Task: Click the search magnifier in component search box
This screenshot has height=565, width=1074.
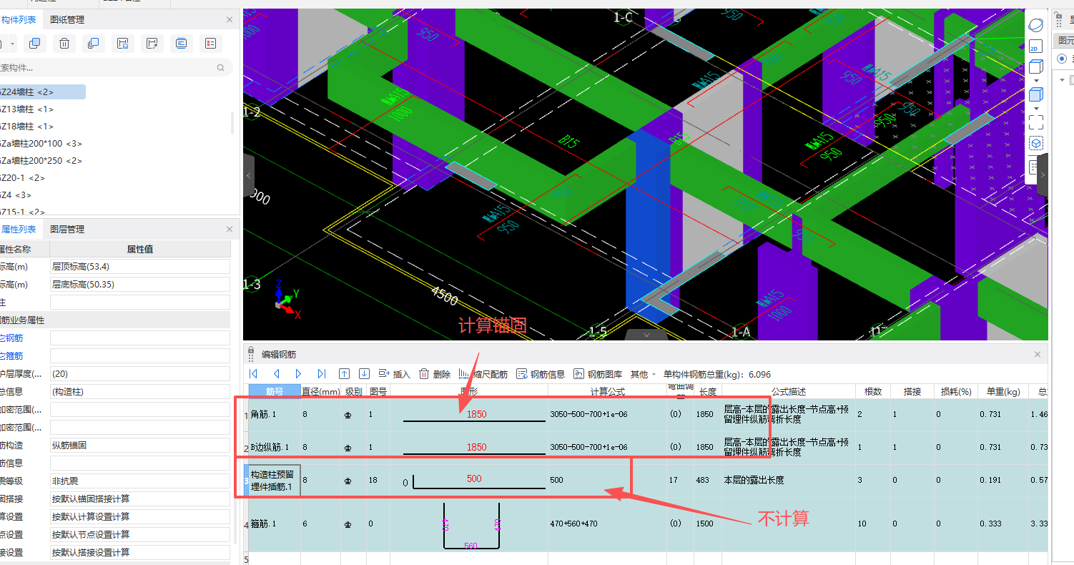Action: pyautogui.click(x=221, y=68)
